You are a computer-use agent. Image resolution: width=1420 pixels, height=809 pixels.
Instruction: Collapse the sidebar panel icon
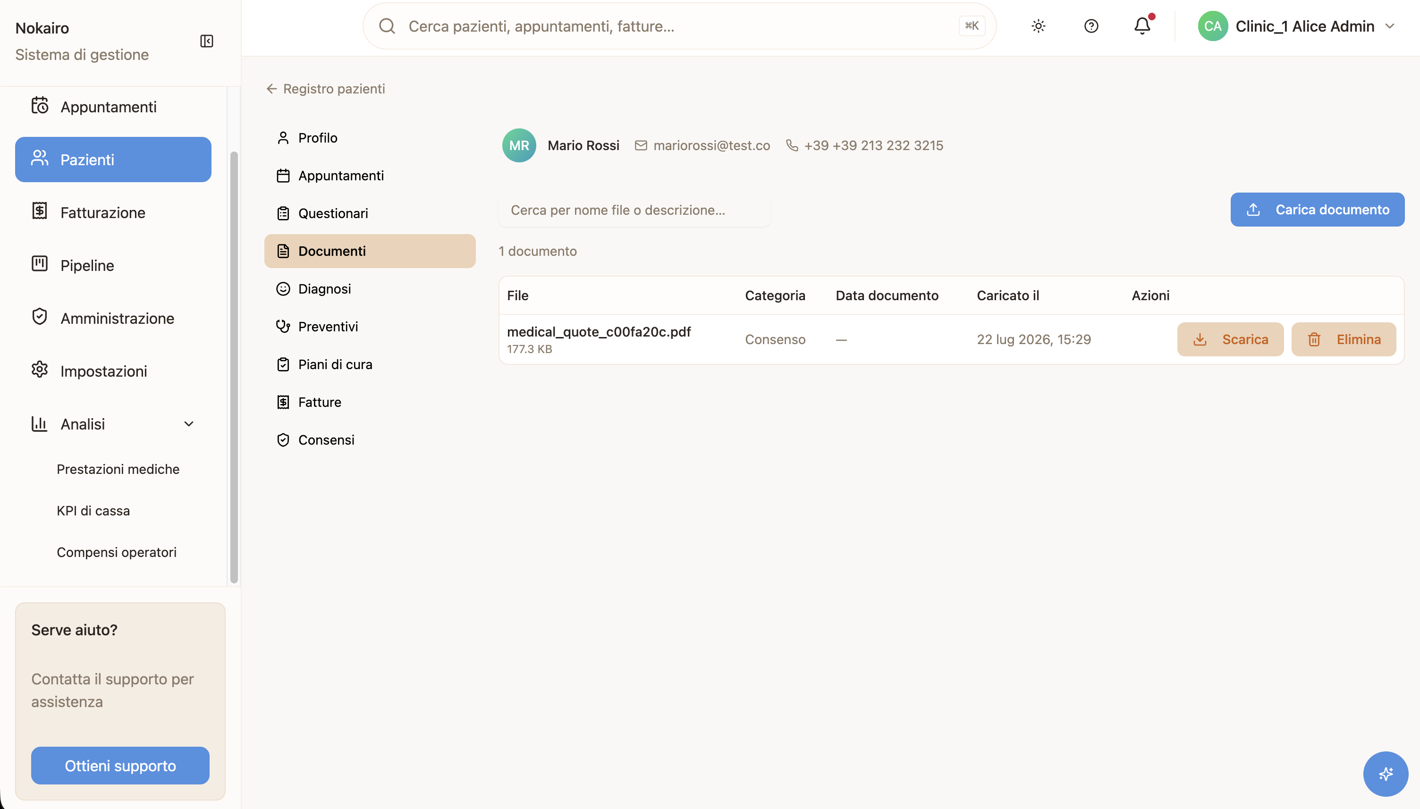pyautogui.click(x=207, y=41)
